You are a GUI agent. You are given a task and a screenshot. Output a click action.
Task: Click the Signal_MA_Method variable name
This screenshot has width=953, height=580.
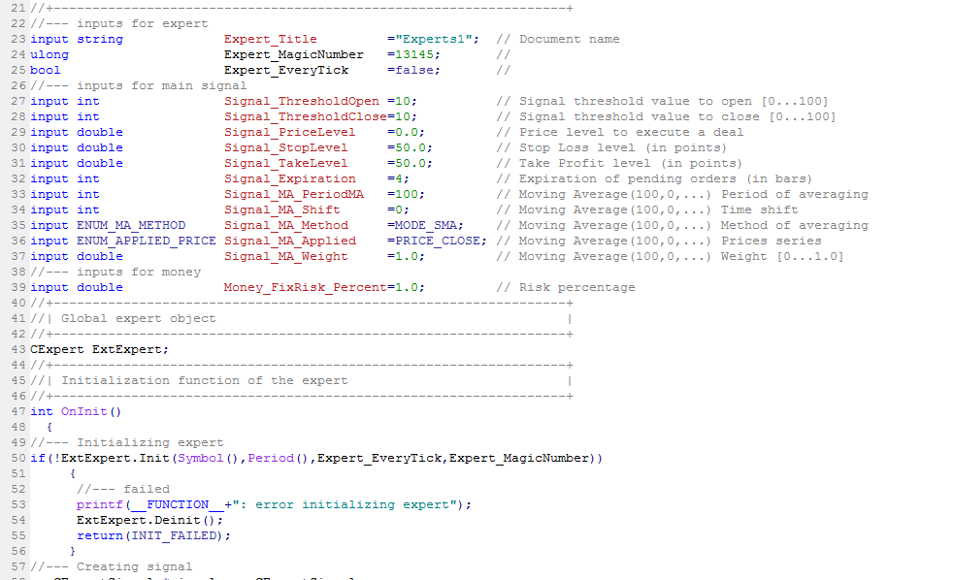pyautogui.click(x=285, y=225)
